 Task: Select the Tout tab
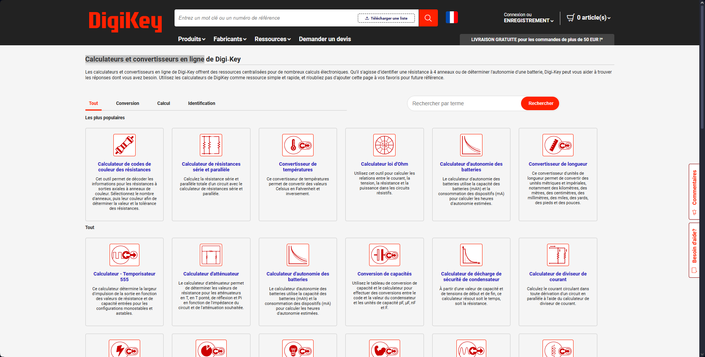pos(93,103)
